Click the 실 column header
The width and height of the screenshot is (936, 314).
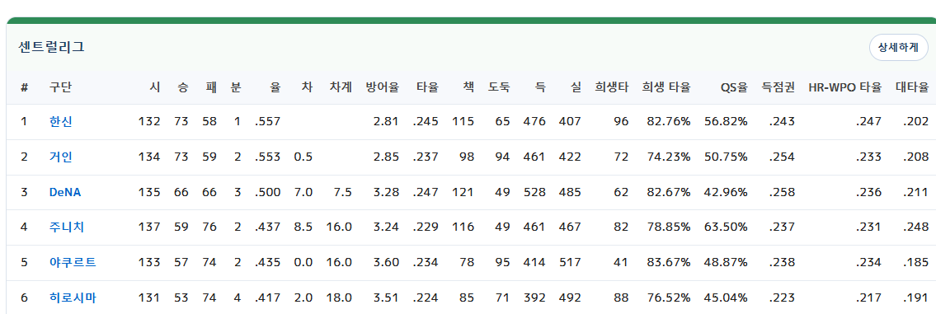coord(576,87)
